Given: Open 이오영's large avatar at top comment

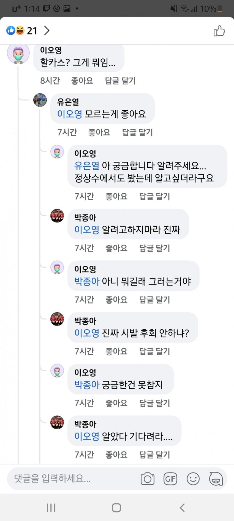Looking at the screenshot, I should (18, 54).
